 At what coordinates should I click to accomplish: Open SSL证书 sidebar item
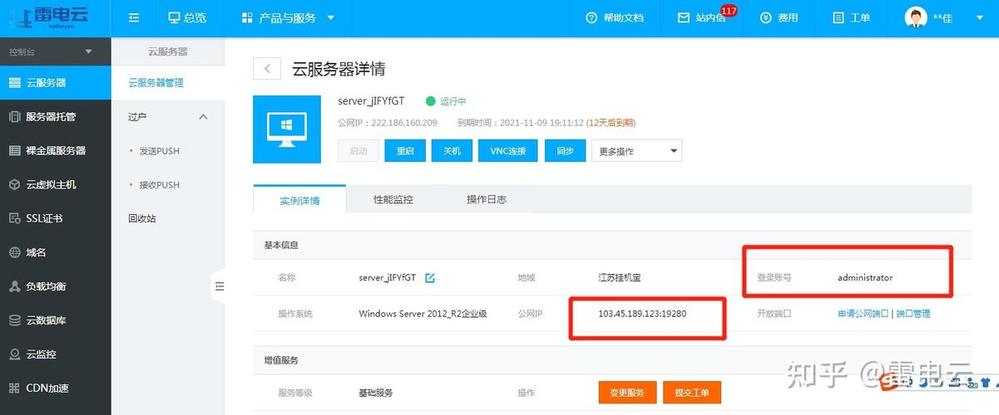coord(55,218)
